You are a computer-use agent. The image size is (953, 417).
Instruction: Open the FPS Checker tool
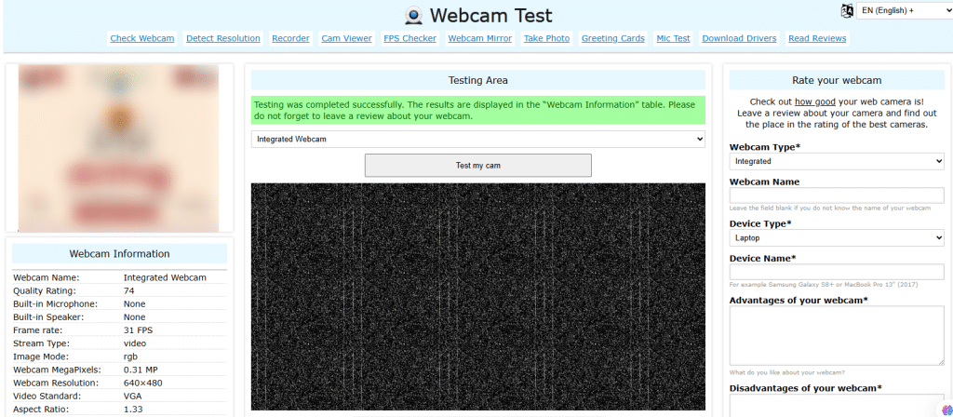(x=409, y=38)
